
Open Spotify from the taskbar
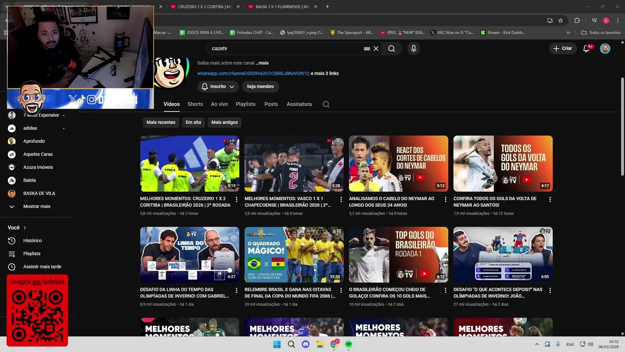click(x=349, y=344)
